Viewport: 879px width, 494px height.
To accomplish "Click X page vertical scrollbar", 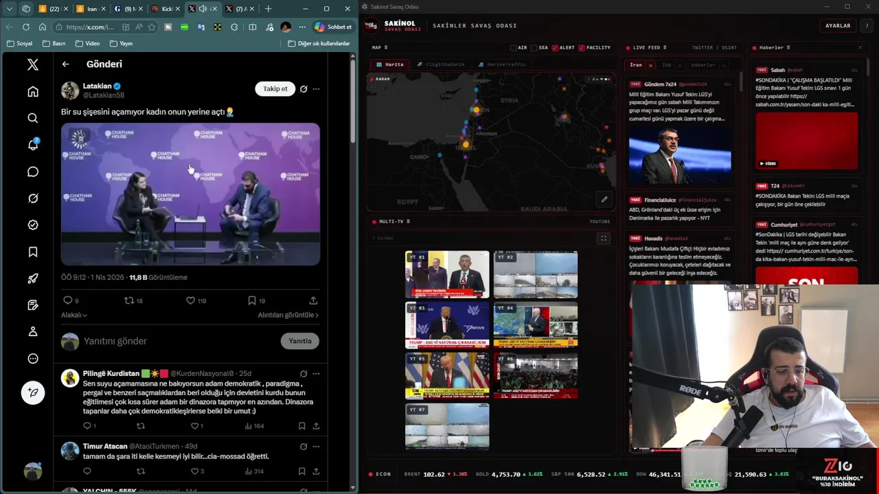I will [353, 103].
